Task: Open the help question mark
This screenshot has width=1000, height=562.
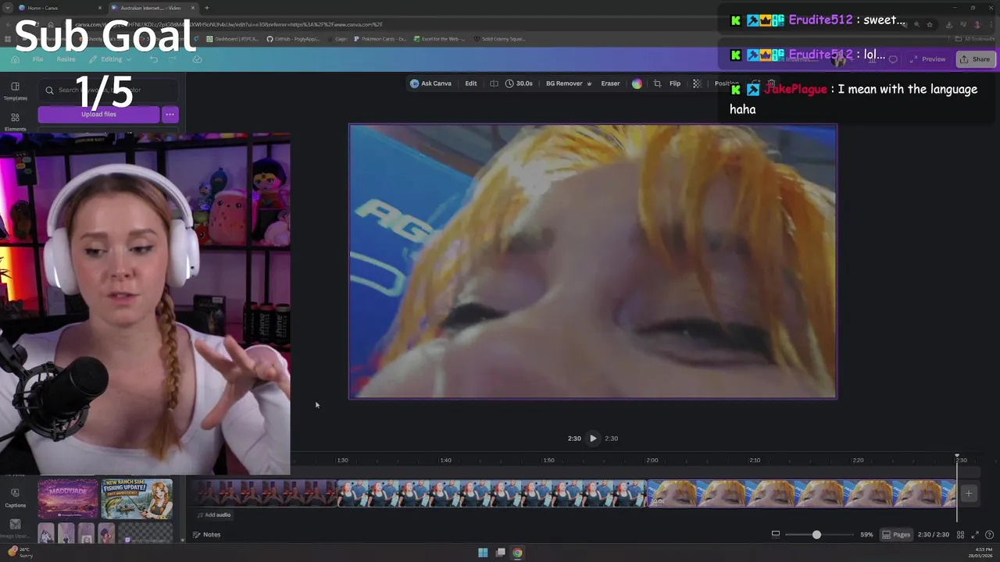Action: [x=990, y=535]
